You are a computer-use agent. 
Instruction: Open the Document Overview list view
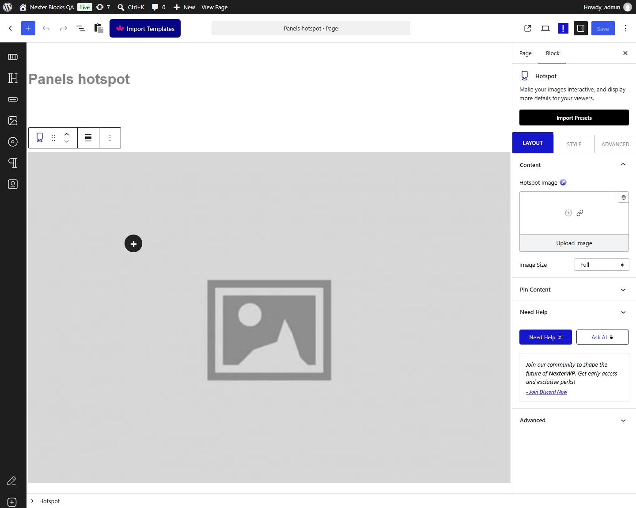pos(81,28)
